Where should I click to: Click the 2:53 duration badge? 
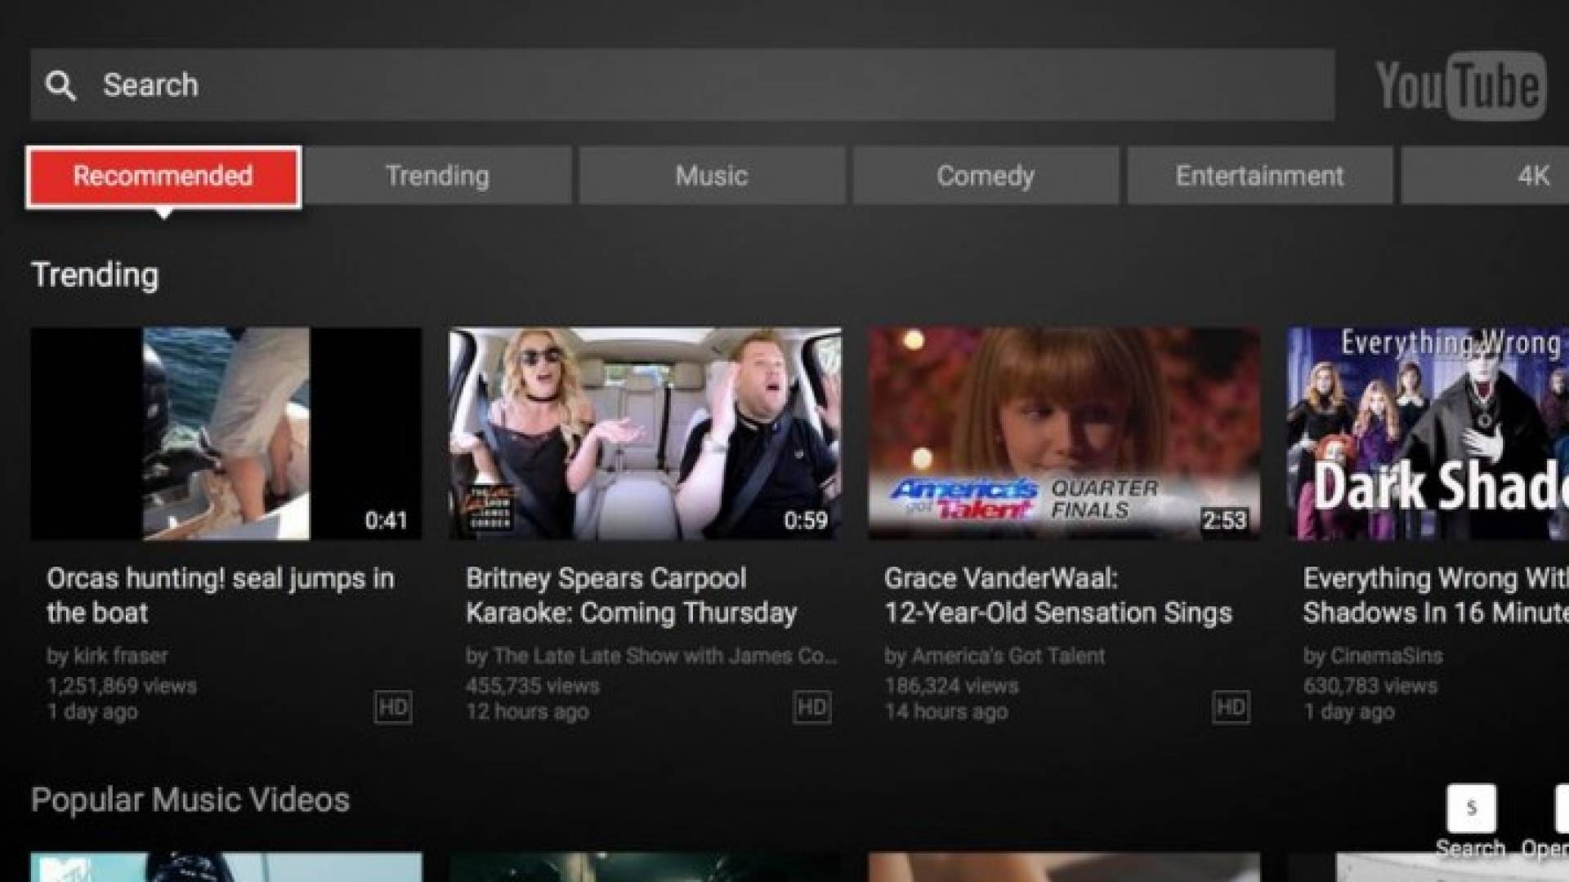click(1223, 520)
